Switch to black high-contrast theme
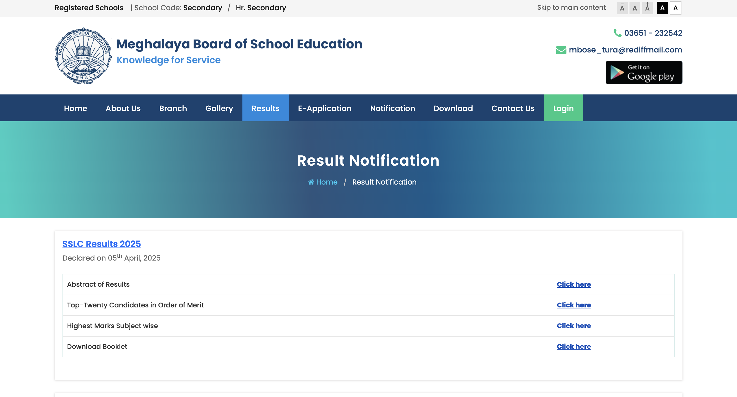 point(662,8)
